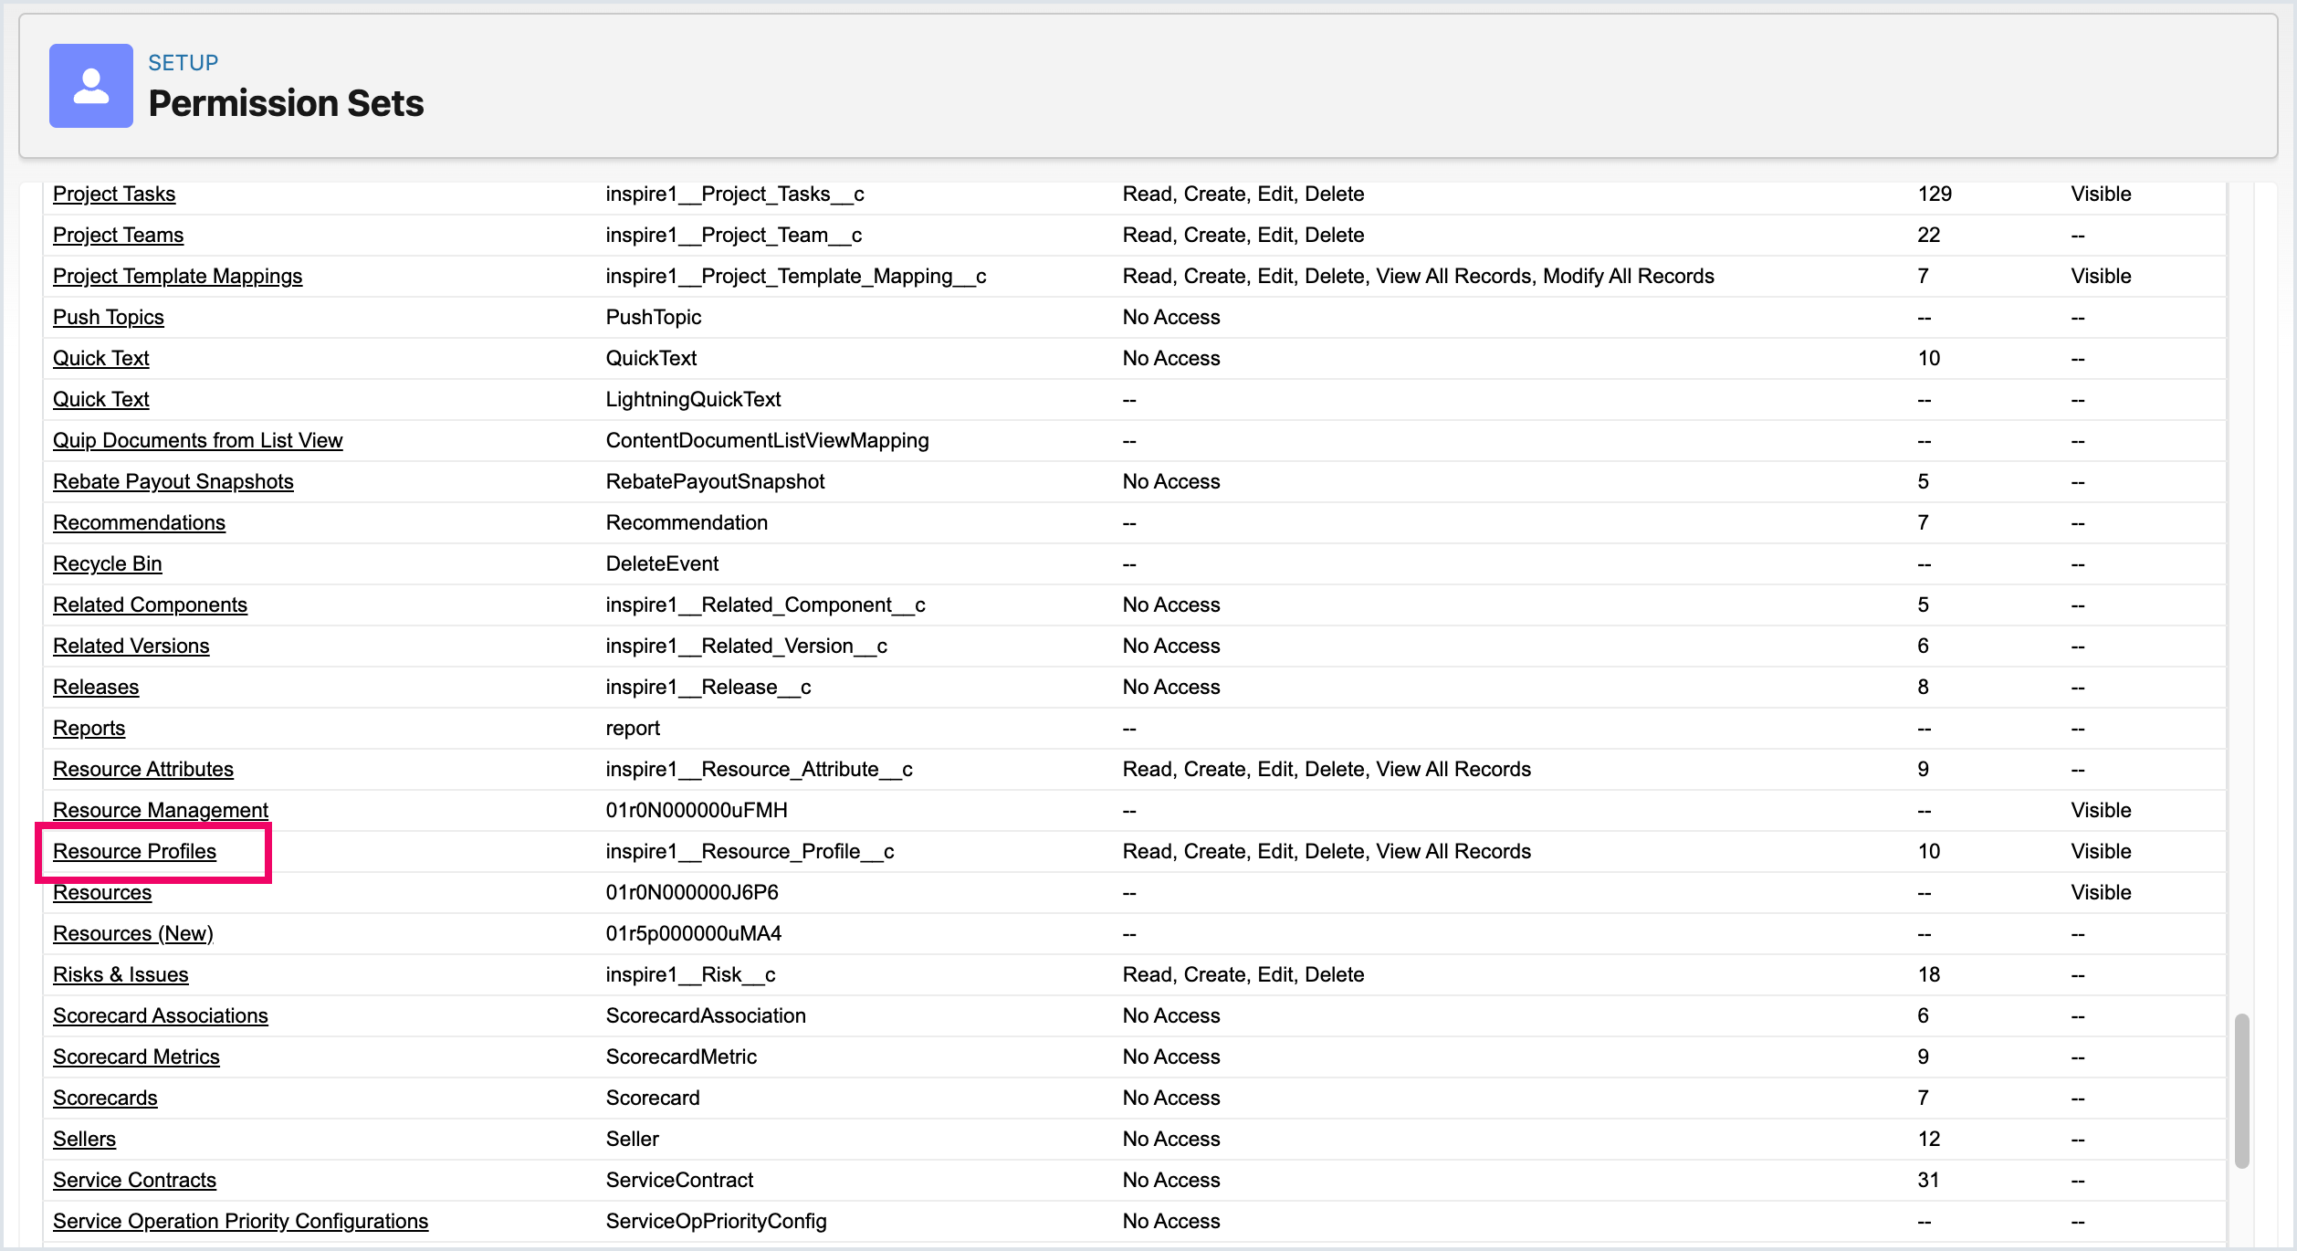This screenshot has height=1251, width=2297.
Task: Open the Recycle Bin link
Action: point(107,563)
